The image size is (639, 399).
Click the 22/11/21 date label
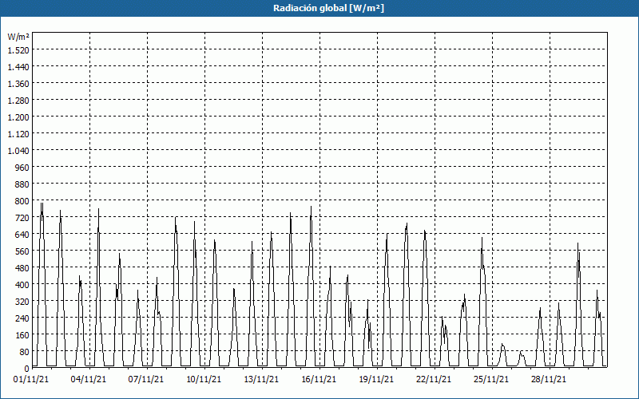point(434,379)
